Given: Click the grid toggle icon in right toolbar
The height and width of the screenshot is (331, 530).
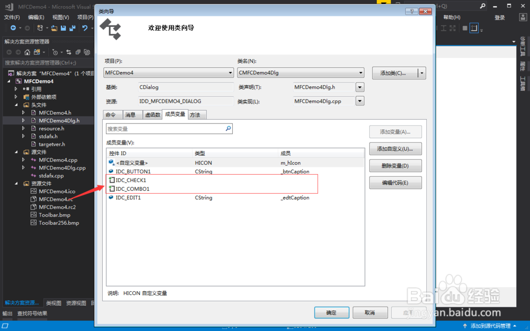Looking at the screenshot, I should (465, 28).
